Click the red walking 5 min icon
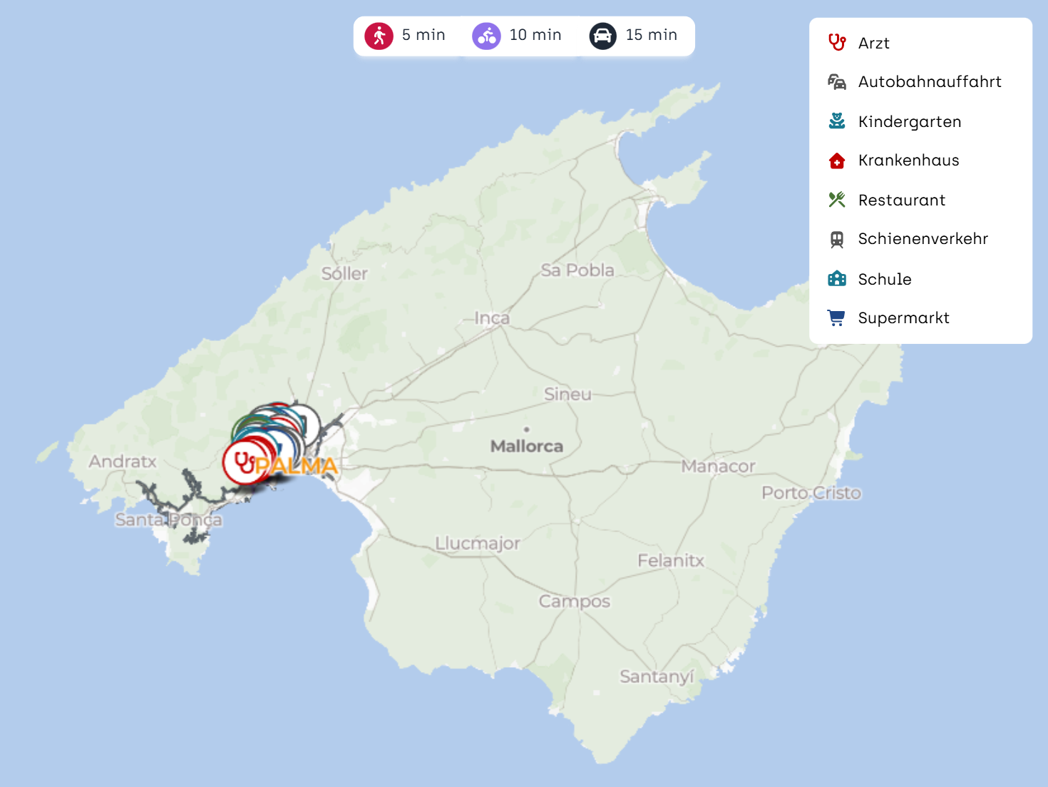Image resolution: width=1048 pixels, height=787 pixels. tap(379, 36)
